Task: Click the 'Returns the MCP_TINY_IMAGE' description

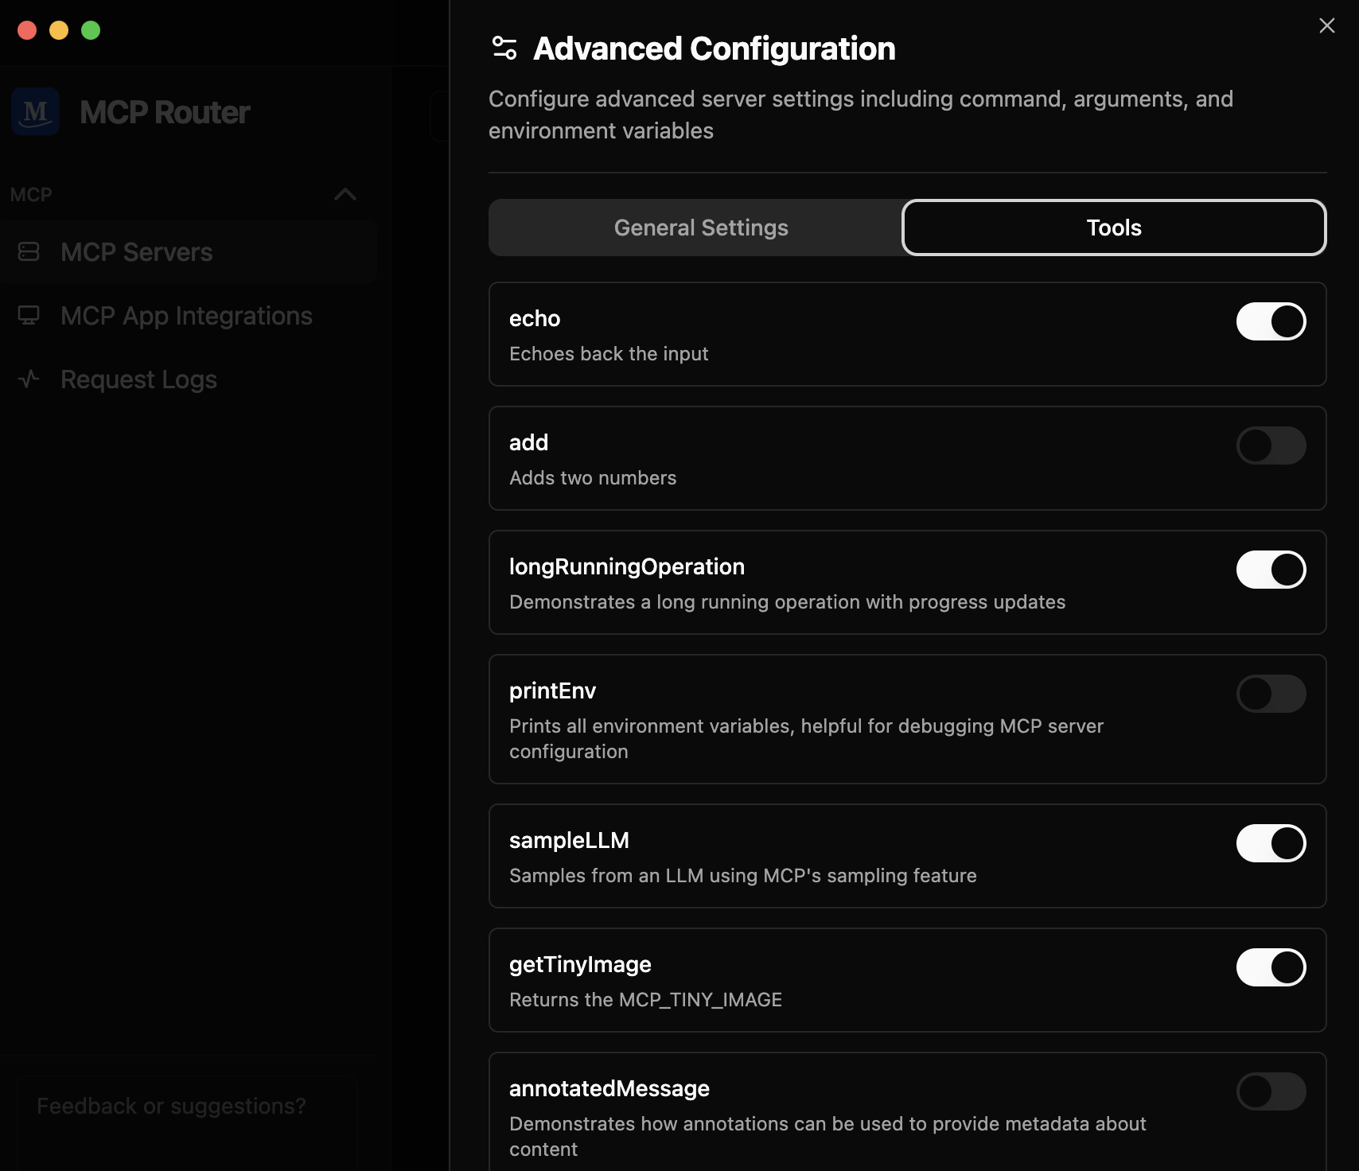Action: (645, 999)
